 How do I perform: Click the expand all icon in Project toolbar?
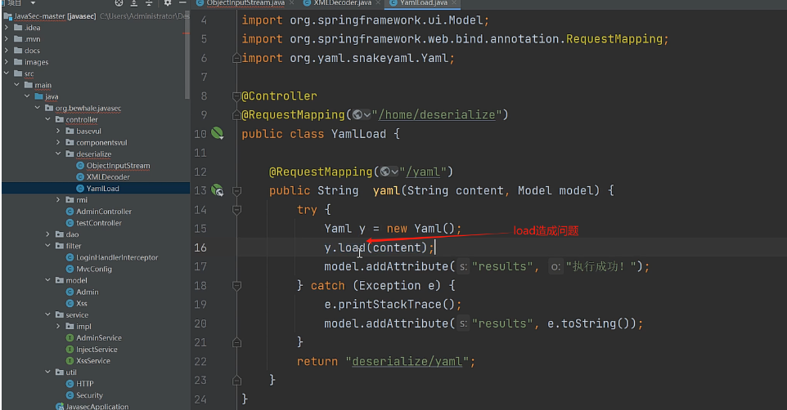[133, 4]
